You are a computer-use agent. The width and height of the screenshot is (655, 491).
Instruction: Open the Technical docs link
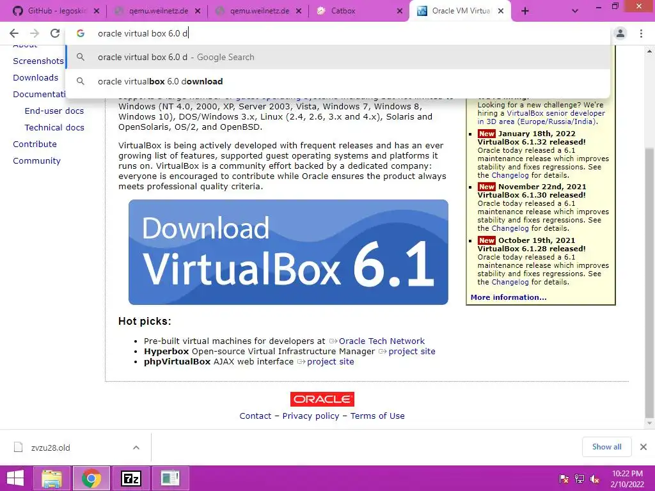54,128
